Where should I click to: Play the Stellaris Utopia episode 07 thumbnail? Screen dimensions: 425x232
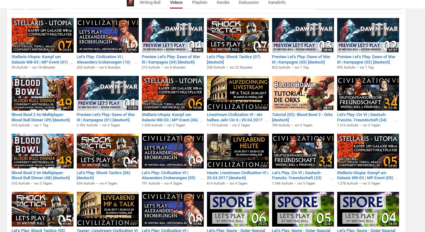point(43,35)
